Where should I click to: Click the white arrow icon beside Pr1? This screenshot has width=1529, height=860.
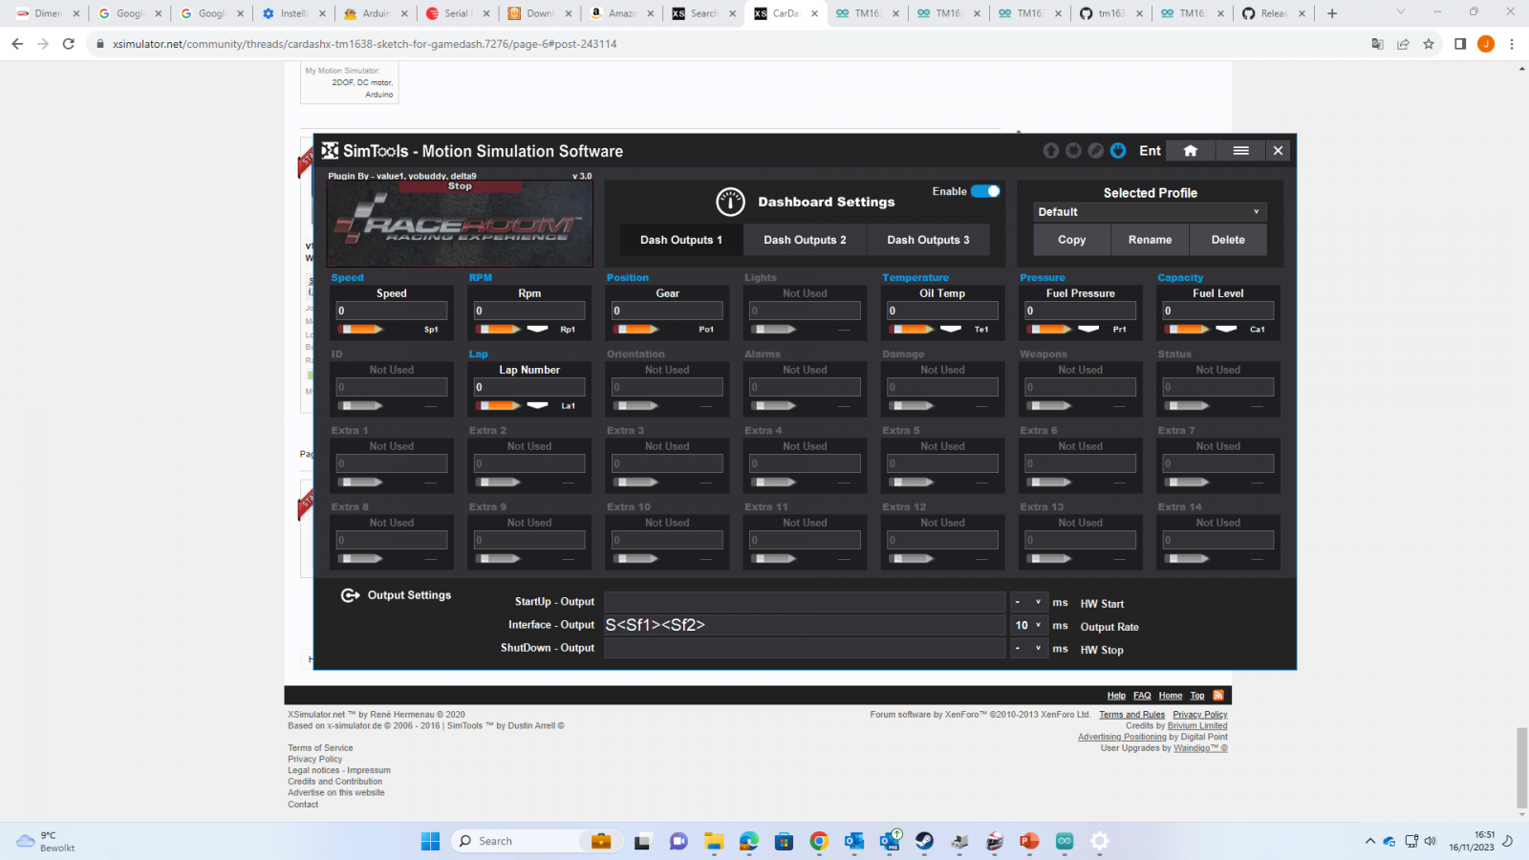(1088, 329)
